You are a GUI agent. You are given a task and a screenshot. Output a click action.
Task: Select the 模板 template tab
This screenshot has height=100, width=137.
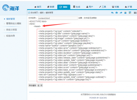[x=64, y=7]
